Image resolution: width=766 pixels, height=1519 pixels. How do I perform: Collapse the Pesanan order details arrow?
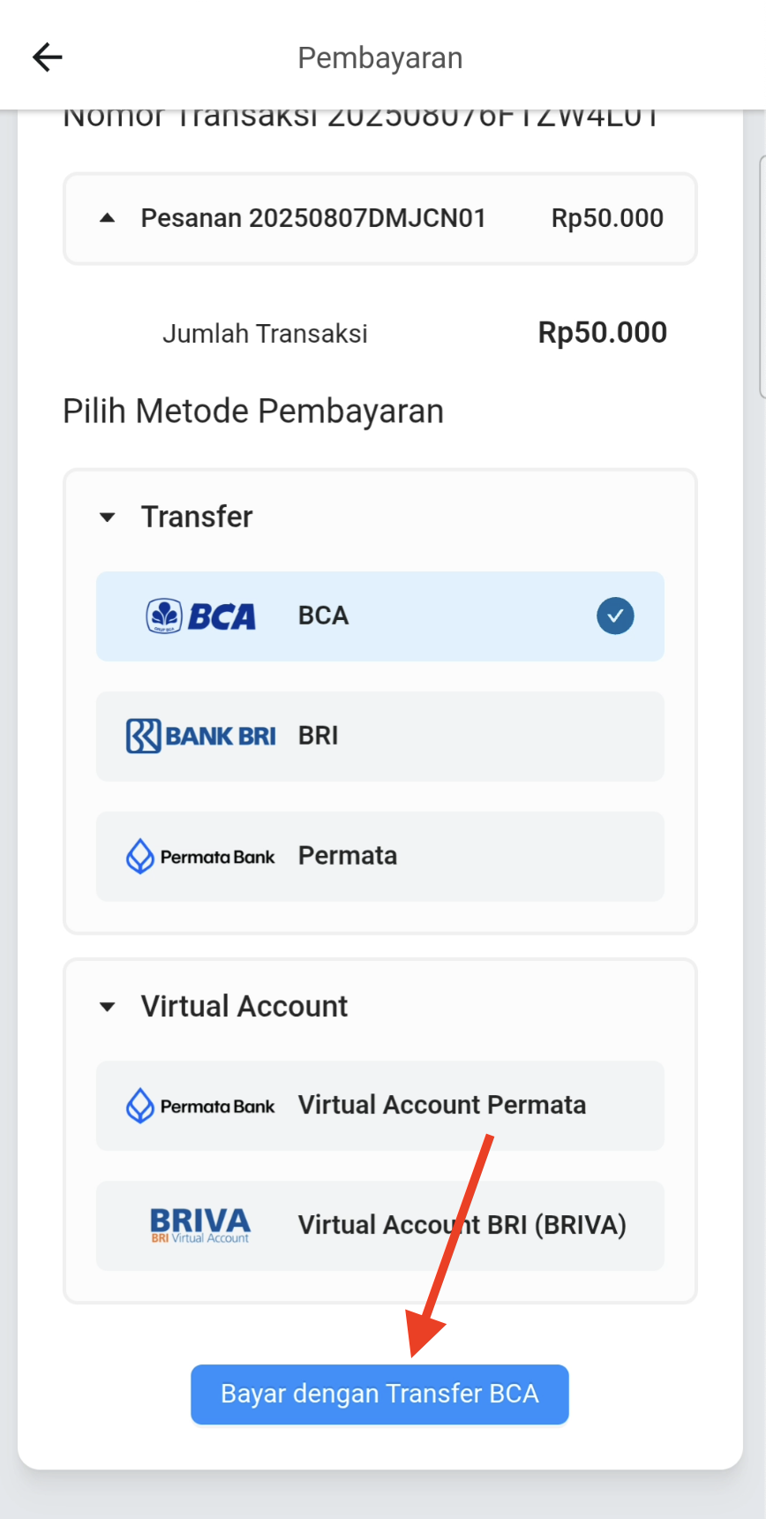coord(108,218)
